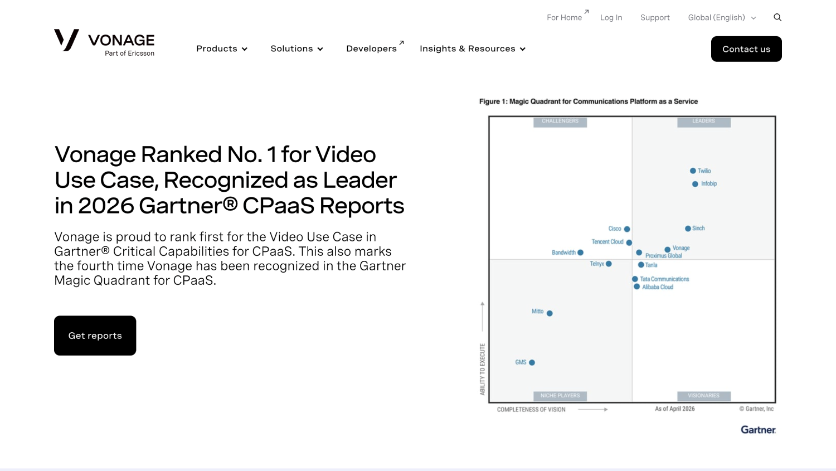Click the ABILITY TO EXECUTE axis label
This screenshot has height=471, width=836.
pyautogui.click(x=483, y=369)
